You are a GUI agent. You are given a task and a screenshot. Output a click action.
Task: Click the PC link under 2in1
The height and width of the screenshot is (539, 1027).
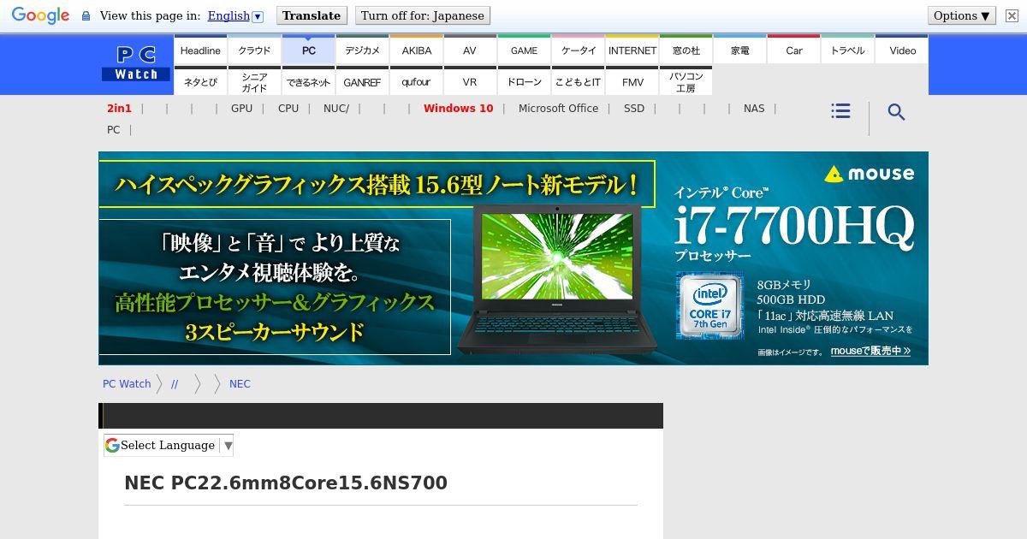coord(113,130)
